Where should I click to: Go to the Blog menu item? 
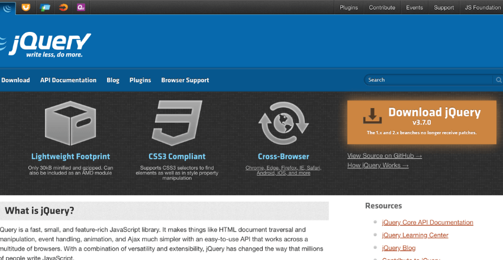[113, 80]
